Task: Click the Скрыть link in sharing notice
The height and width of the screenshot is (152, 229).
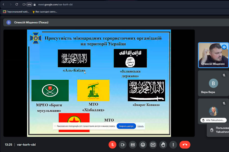Action: point(140,126)
